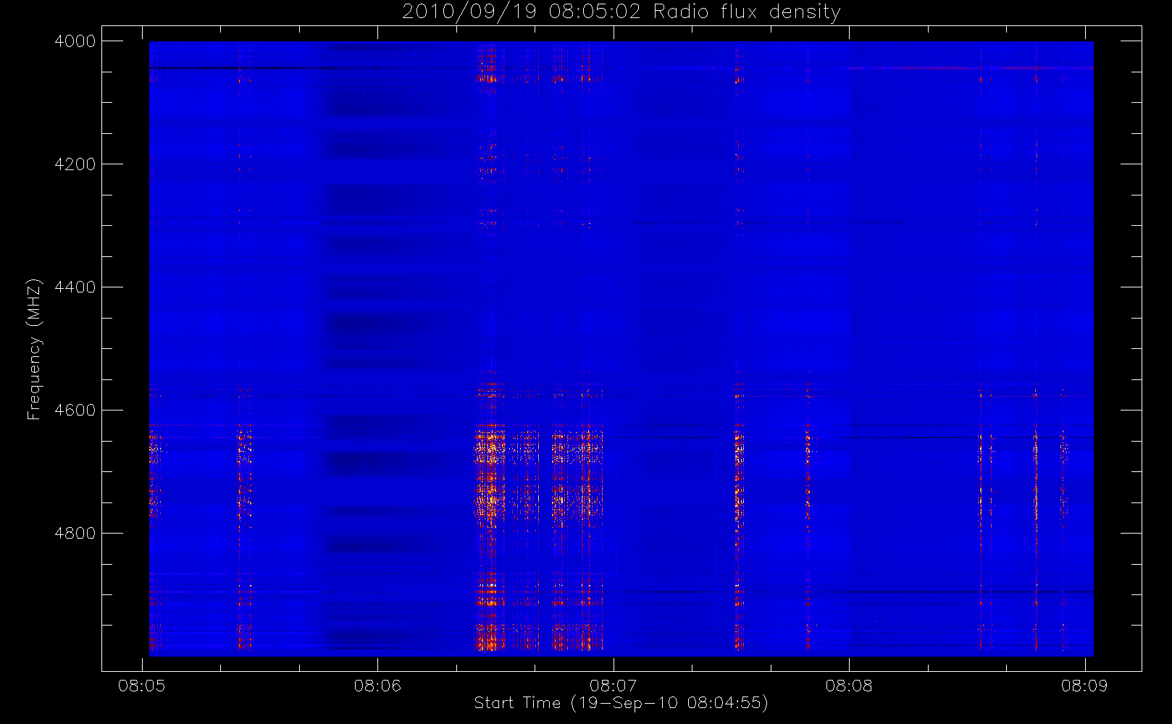Select the 4400 frequency tick label
This screenshot has width=1172, height=724.
[x=75, y=287]
